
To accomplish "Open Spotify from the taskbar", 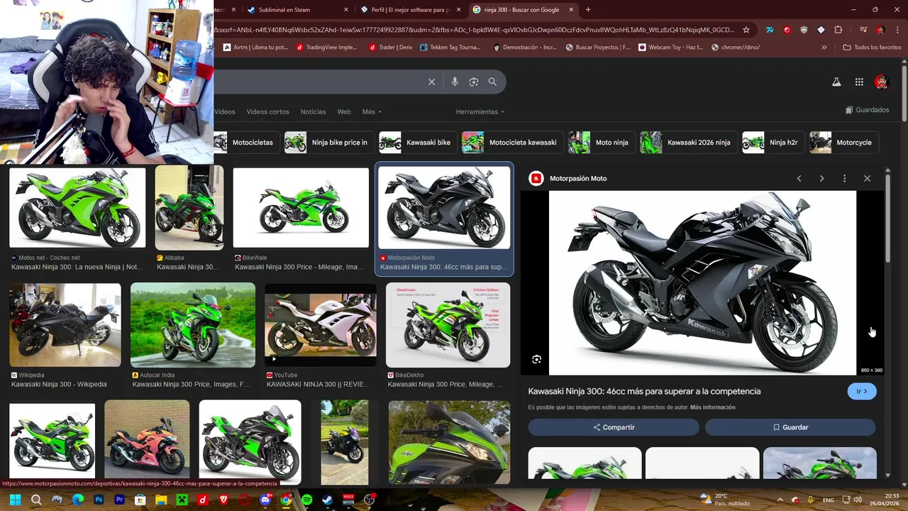I will (306, 500).
